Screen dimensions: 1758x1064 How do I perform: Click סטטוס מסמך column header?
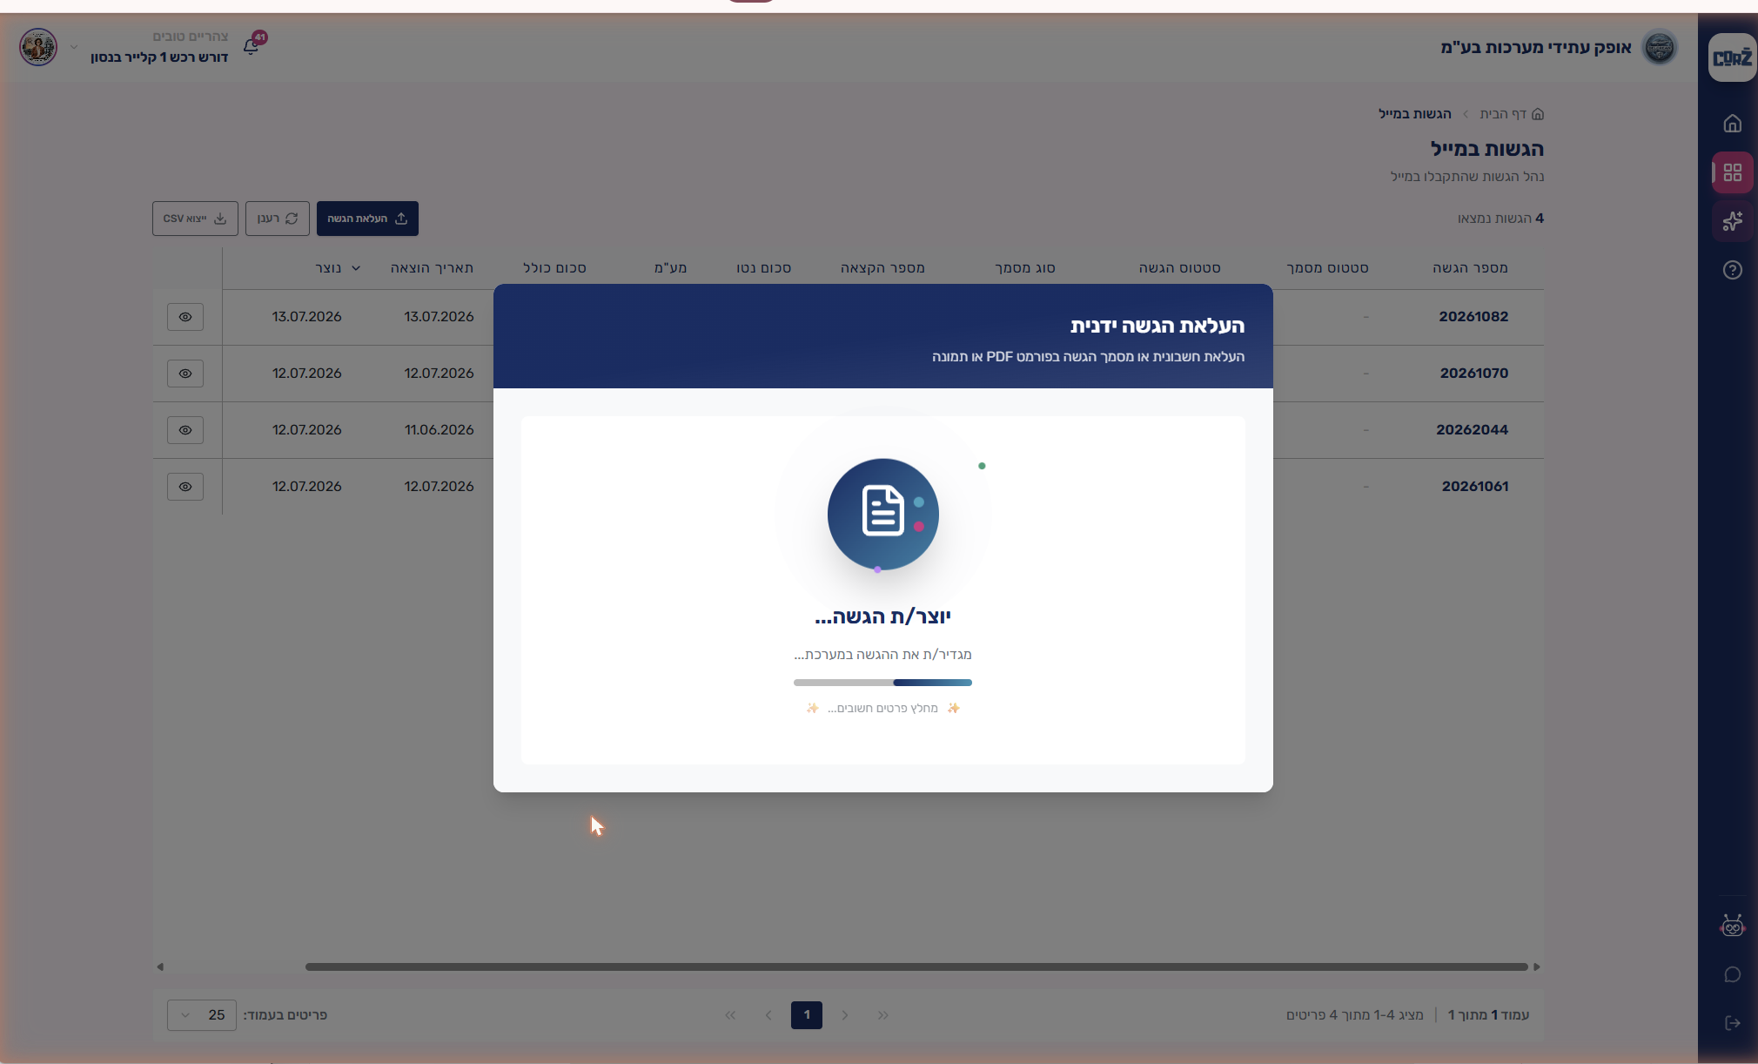coord(1327,268)
